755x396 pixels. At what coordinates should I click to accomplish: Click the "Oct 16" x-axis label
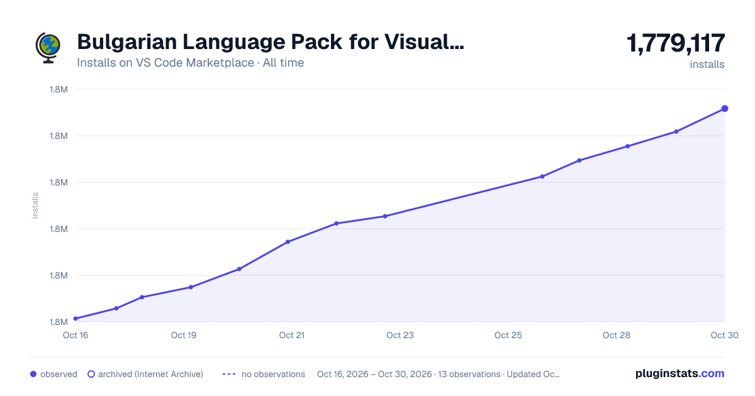(75, 335)
